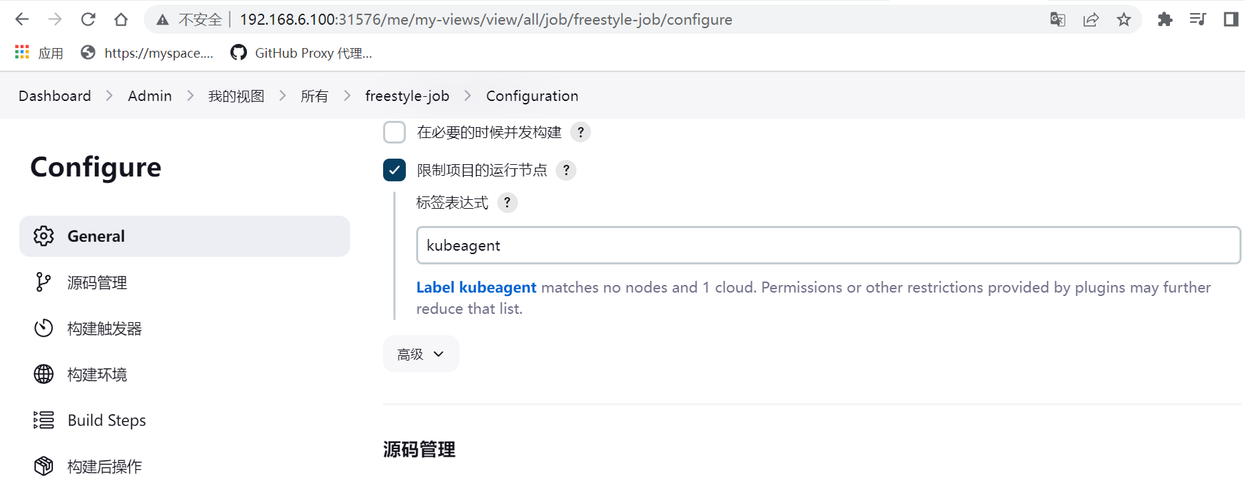
Task: Click the General gear icon
Action: click(x=44, y=236)
